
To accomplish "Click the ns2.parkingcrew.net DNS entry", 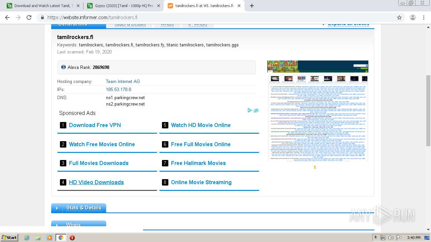I will click(125, 104).
